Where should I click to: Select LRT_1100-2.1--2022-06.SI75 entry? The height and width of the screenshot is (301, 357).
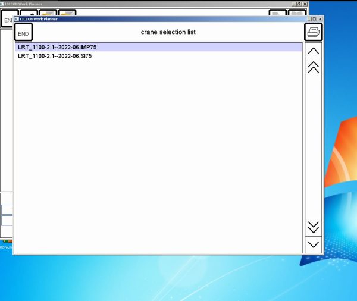159,56
